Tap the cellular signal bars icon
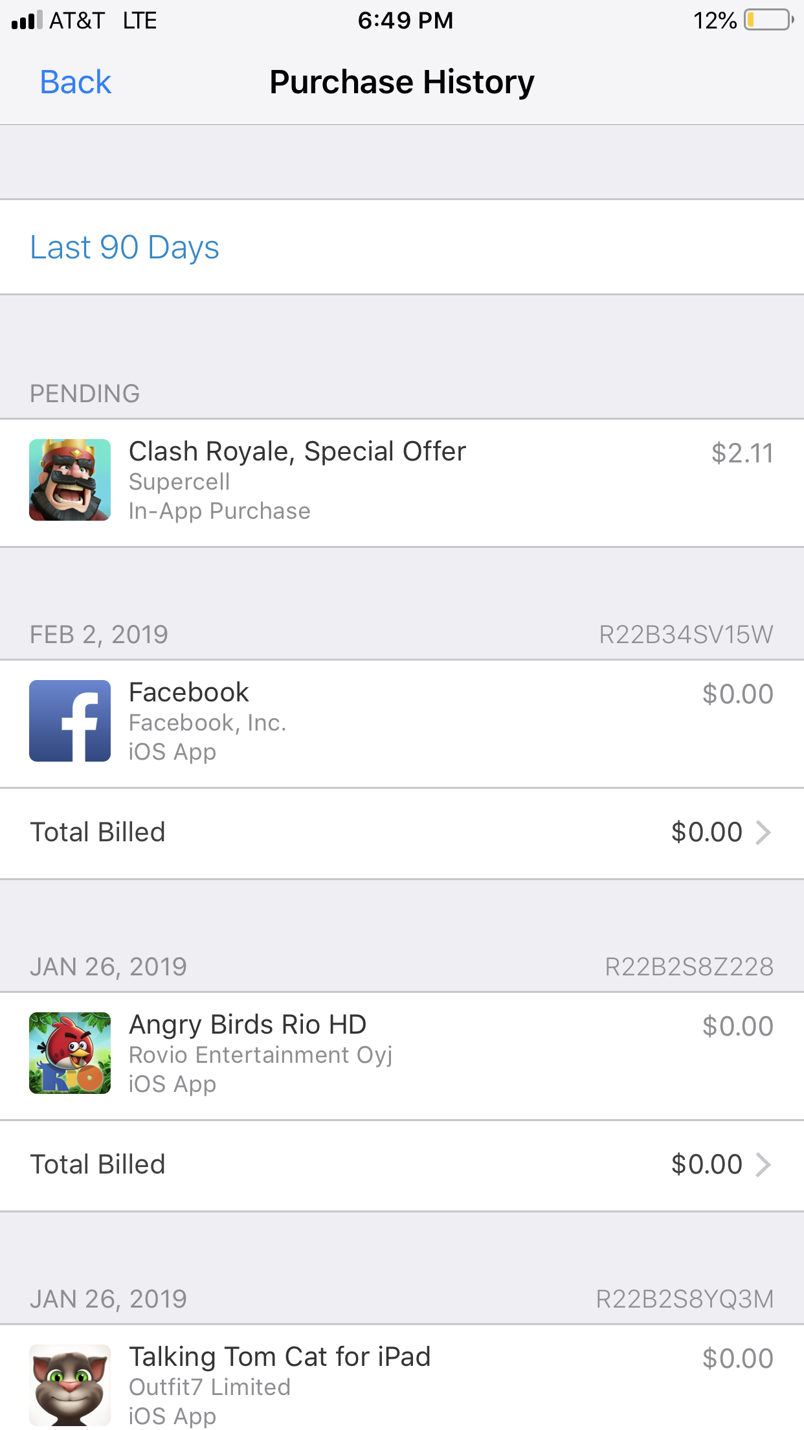 coord(27,20)
